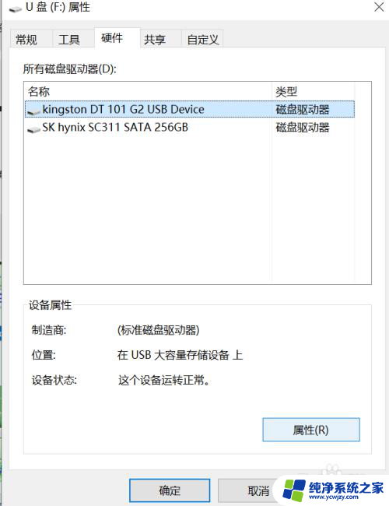Click the 磁盘驱动器 type of Kingston device
The image size is (389, 506).
coord(302,110)
